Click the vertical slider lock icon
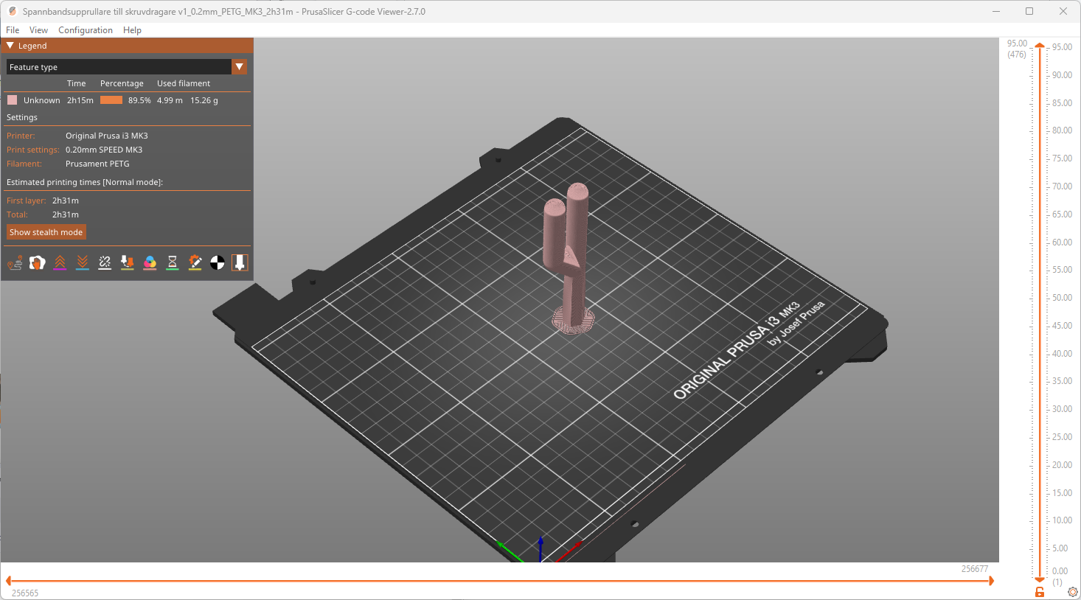The height and width of the screenshot is (600, 1081). (x=1040, y=592)
